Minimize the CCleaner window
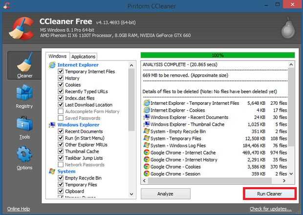The height and width of the screenshot is (215, 303). pyautogui.click(x=266, y=5)
